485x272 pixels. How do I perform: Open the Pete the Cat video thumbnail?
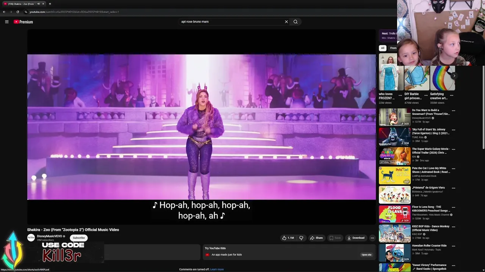pos(394,175)
